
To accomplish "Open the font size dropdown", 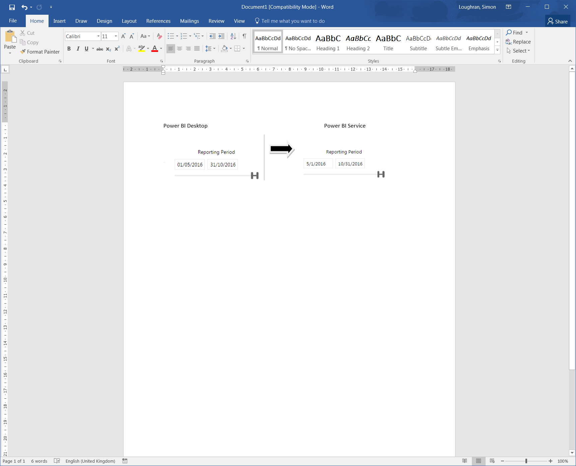I will [x=116, y=36].
